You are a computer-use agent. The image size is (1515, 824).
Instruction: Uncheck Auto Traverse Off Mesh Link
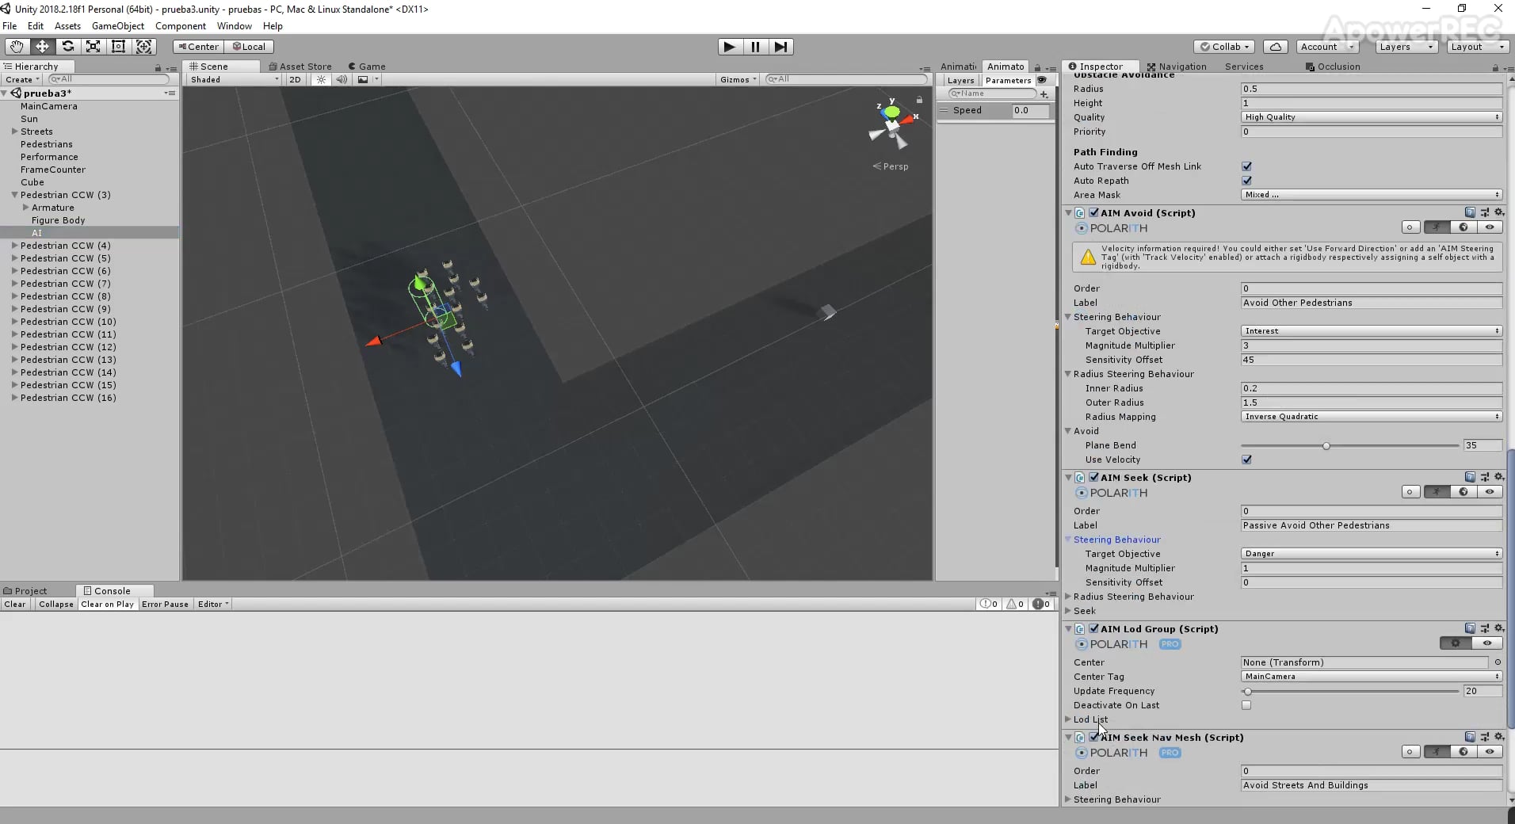tap(1246, 166)
